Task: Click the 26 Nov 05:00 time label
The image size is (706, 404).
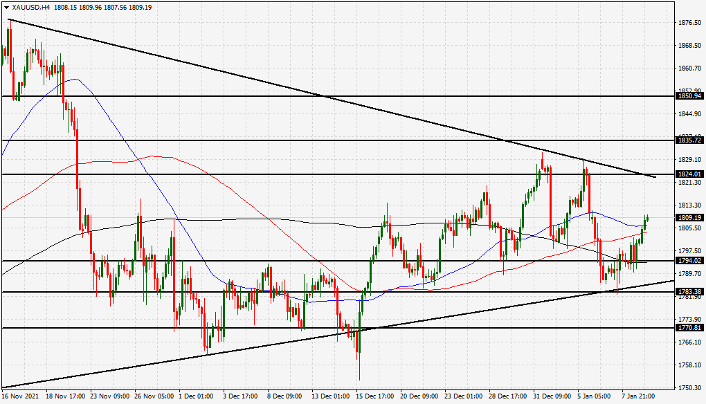Action: click(x=154, y=396)
